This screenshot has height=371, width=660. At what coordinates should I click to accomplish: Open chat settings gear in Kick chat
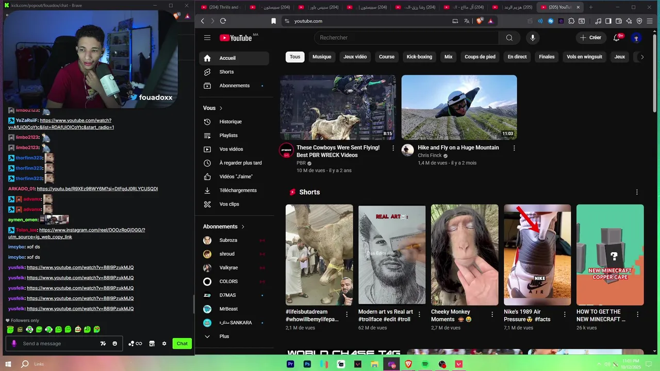click(164, 344)
